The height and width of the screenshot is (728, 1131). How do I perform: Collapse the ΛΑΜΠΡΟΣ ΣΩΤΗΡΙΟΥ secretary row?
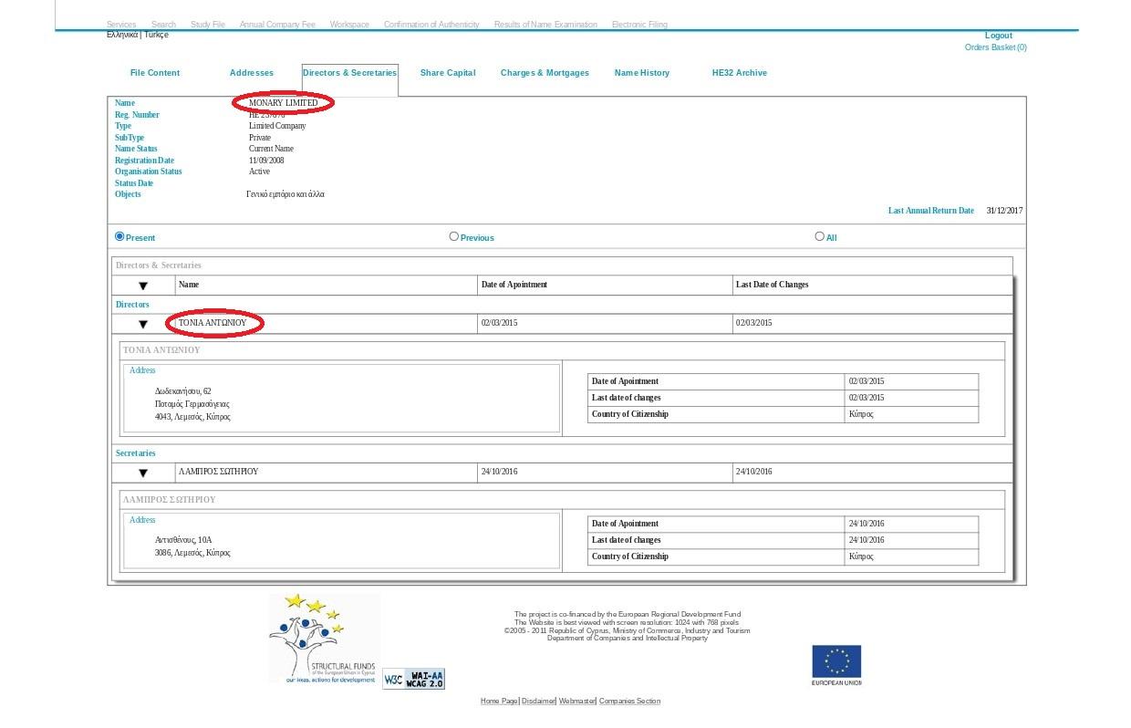(143, 473)
